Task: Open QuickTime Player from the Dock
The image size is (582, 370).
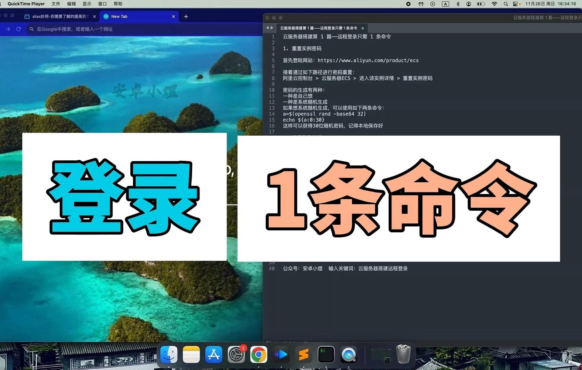Action: coord(349,355)
